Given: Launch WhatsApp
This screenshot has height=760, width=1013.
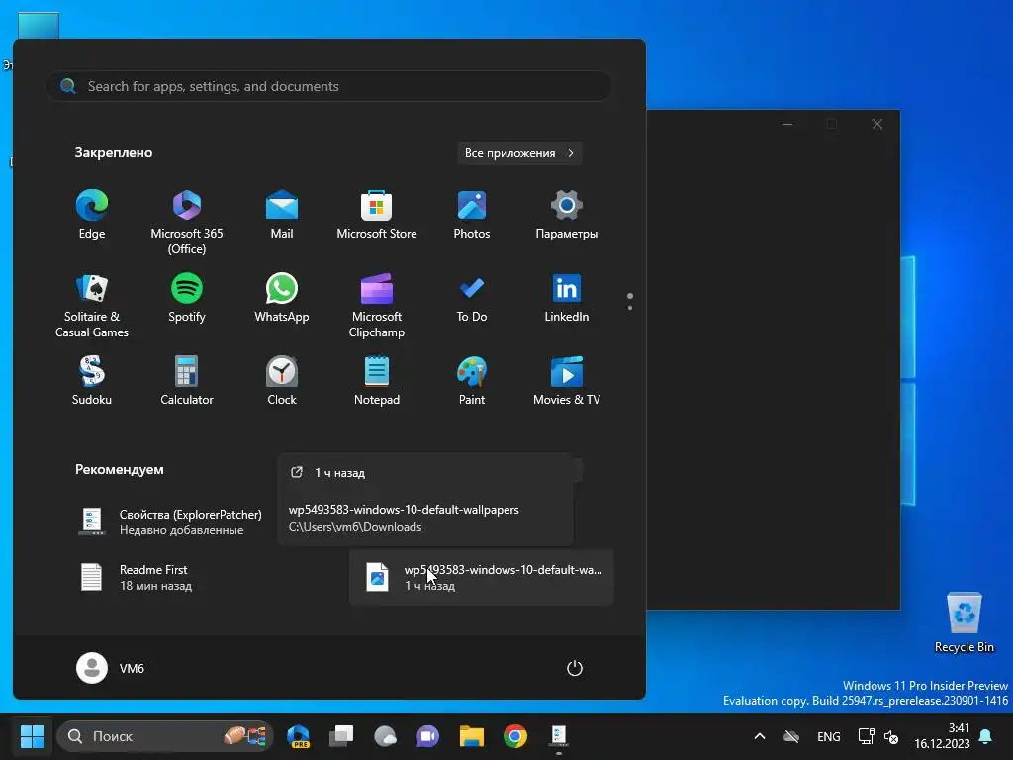Looking at the screenshot, I should [x=282, y=298].
